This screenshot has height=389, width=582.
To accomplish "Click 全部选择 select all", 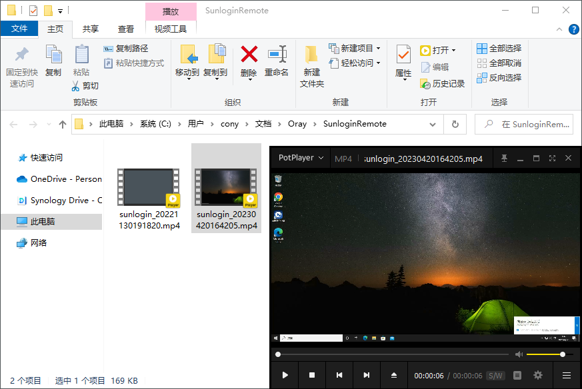I will (x=499, y=49).
